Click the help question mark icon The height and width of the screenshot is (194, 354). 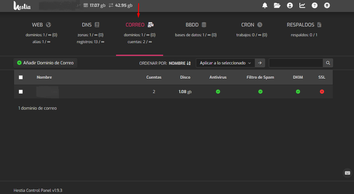click(x=314, y=5)
